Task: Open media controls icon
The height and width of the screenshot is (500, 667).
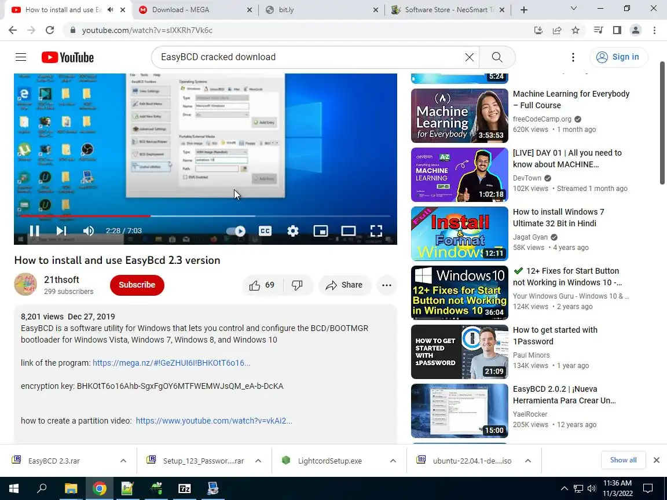Action: pos(599,30)
